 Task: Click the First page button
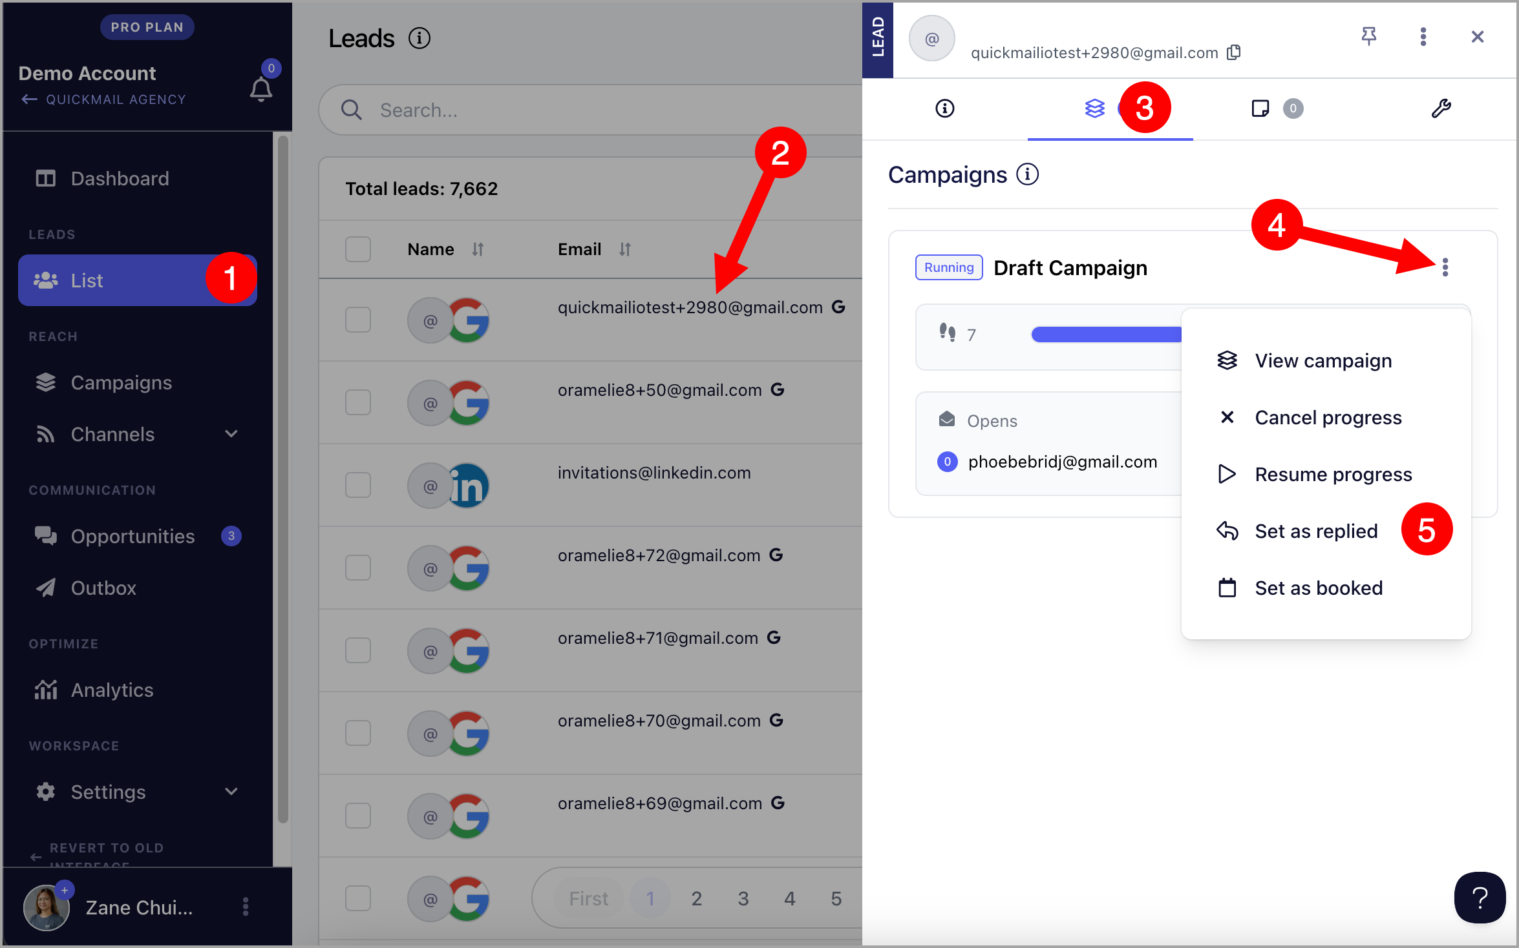click(x=588, y=898)
